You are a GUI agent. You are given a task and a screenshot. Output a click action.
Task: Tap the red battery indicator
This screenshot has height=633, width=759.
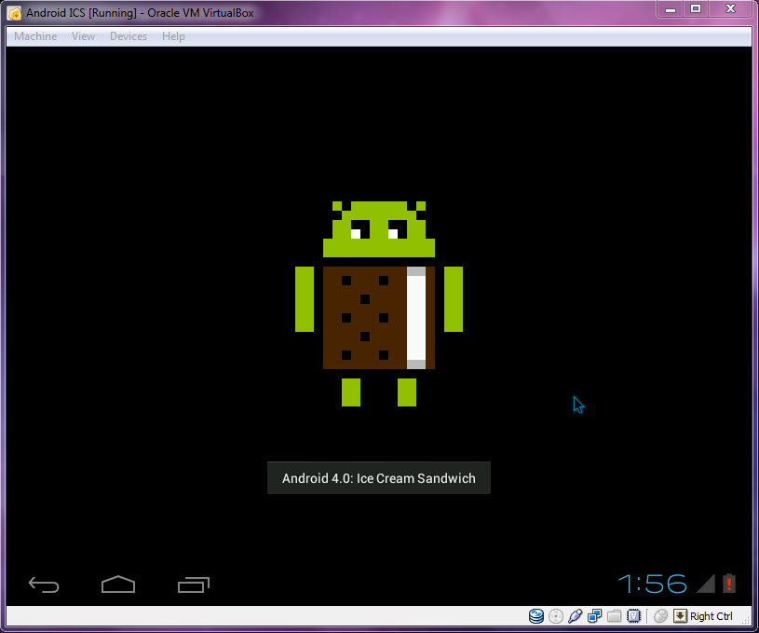click(x=729, y=584)
